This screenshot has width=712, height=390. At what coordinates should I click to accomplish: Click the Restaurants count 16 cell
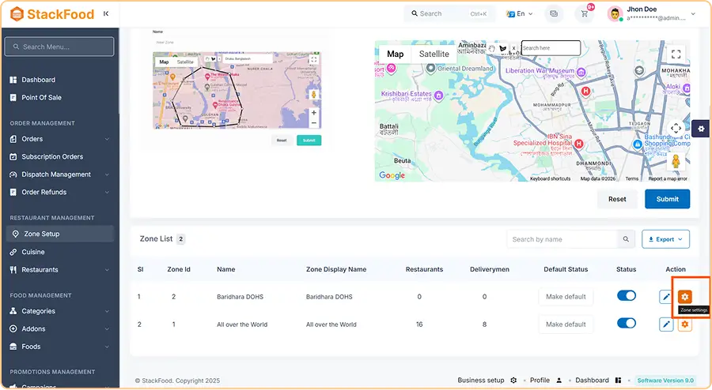click(x=419, y=324)
